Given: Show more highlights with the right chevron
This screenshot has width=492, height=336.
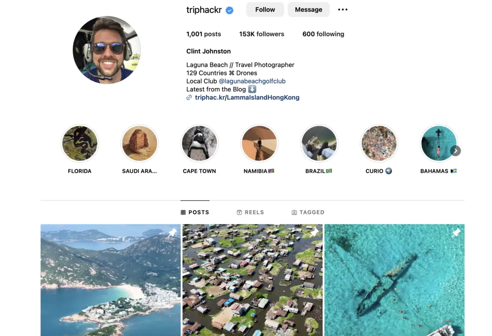Looking at the screenshot, I should (456, 151).
